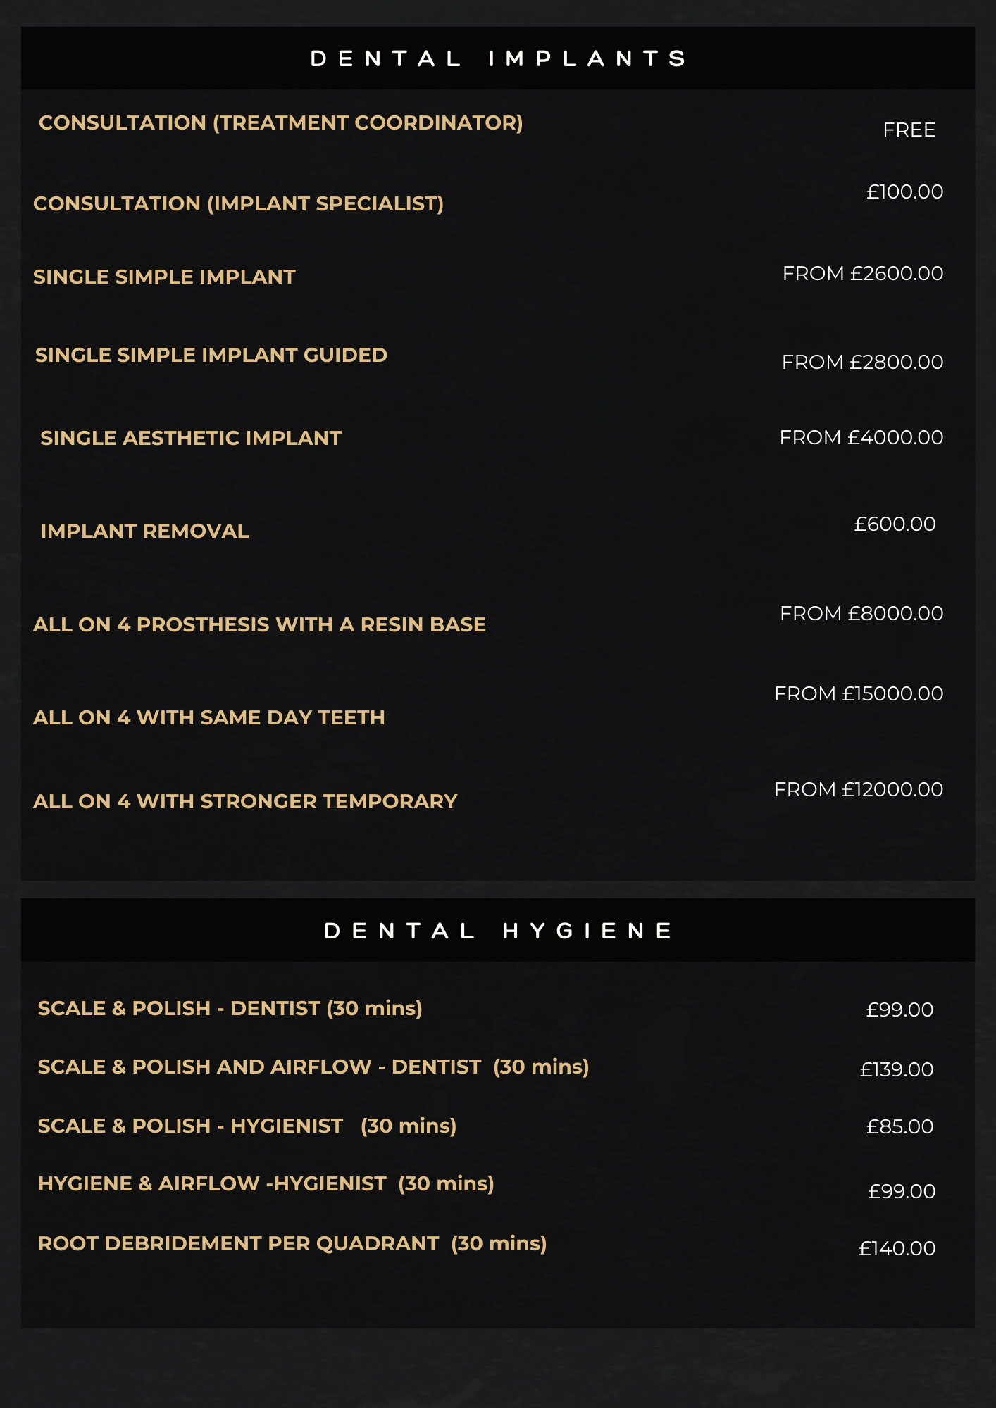Select Root Debridement Per Quadrant entry
The image size is (996, 1408).
(293, 1244)
